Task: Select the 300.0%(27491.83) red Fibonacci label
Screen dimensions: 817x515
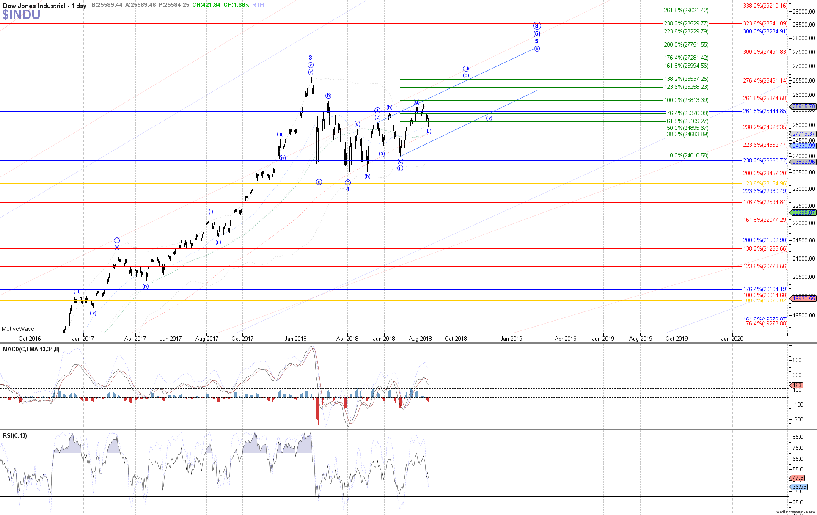Action: (765, 52)
